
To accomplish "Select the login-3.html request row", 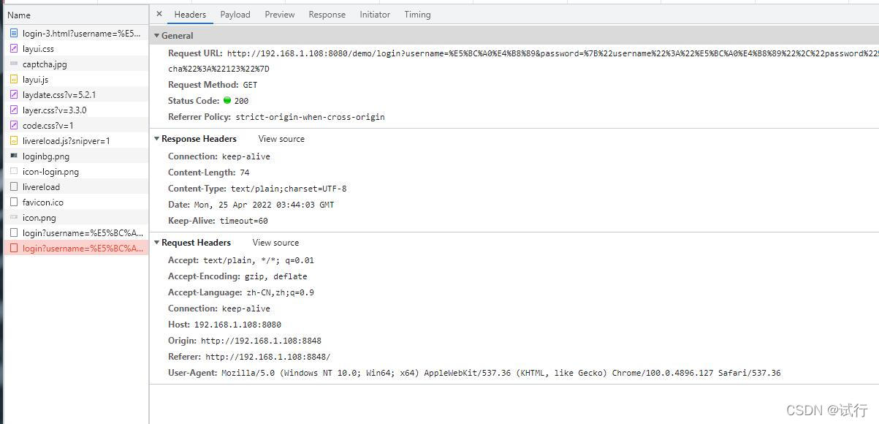I will pyautogui.click(x=75, y=33).
